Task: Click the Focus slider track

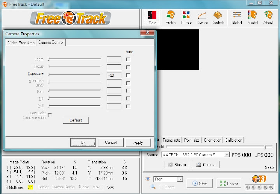Action: click(74, 66)
